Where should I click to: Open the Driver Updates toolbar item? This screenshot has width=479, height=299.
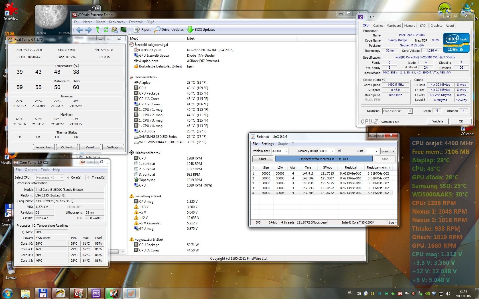click(169, 30)
